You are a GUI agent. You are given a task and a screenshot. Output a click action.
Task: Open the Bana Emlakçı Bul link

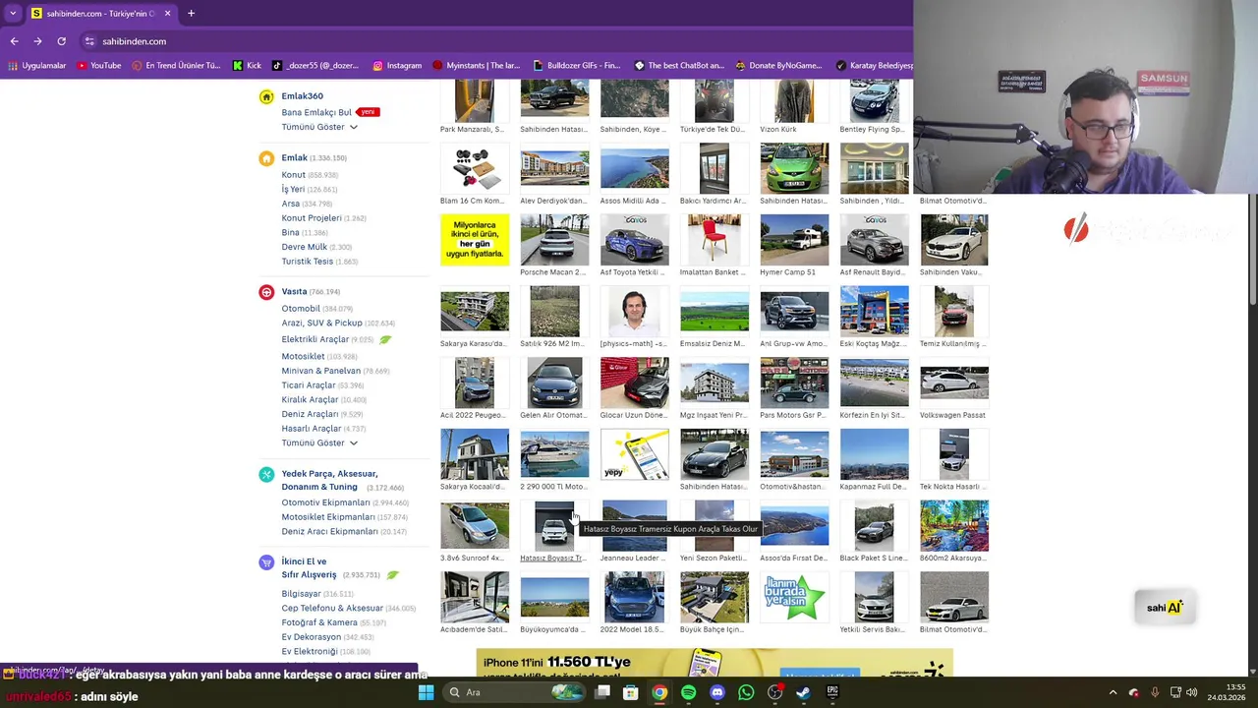pos(316,112)
